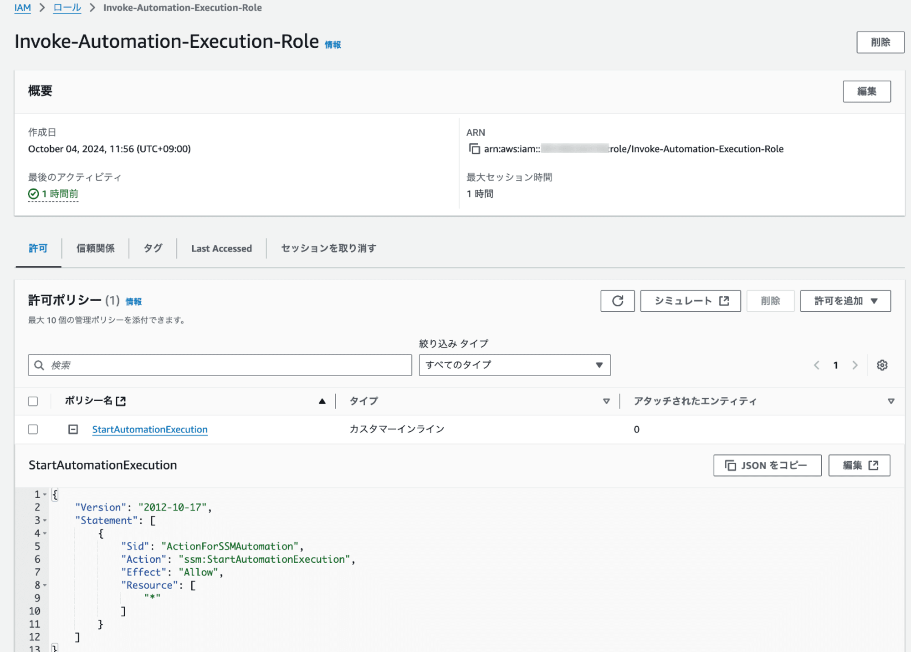Sort by ポリシー名 ascending arrow
Screen dimensions: 911x652
pos(322,401)
